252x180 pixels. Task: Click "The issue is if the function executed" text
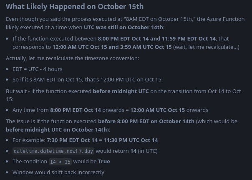[52, 122]
